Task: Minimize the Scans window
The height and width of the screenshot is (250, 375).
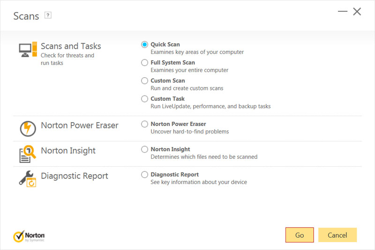Action: [343, 11]
